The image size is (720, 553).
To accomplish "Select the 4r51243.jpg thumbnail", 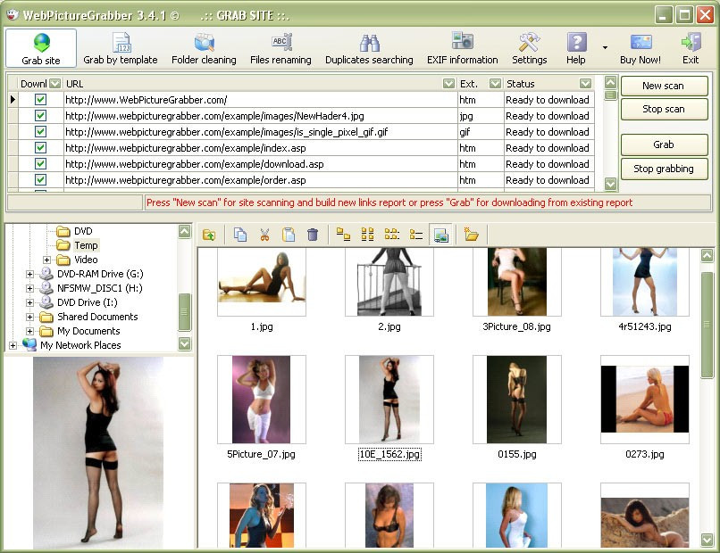I will coord(645,281).
